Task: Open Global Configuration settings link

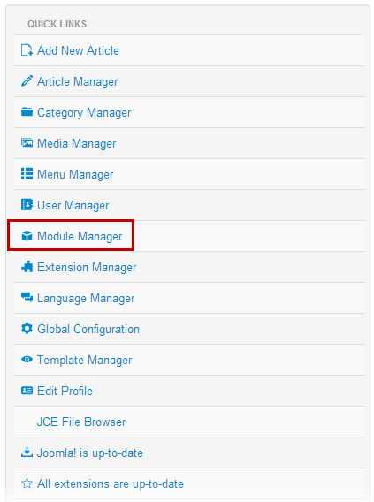Action: (88, 330)
